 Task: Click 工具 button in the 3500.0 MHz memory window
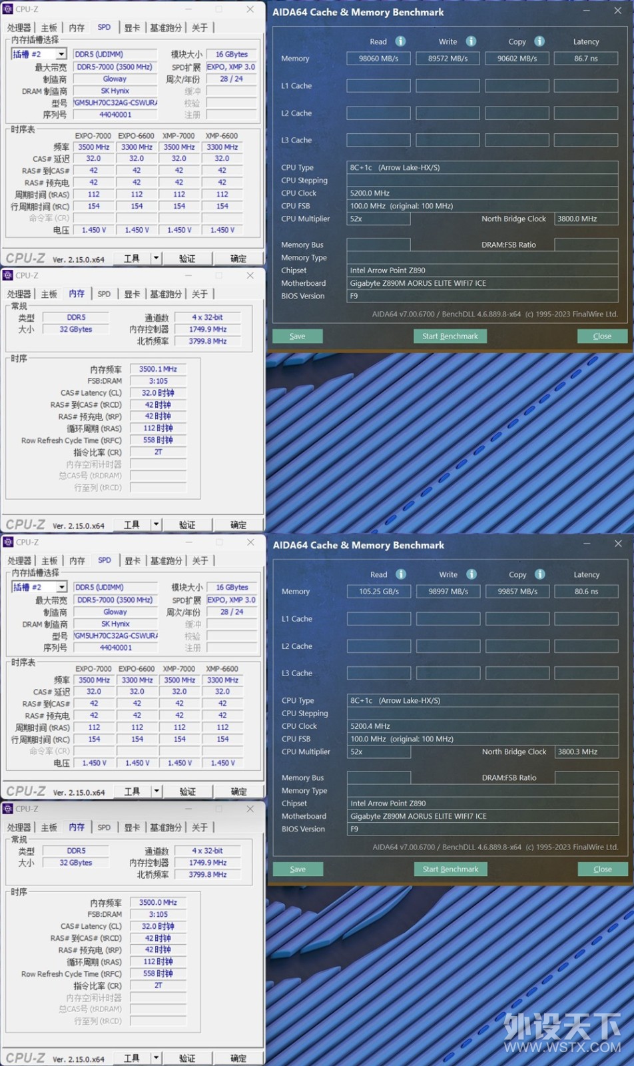(x=132, y=1058)
